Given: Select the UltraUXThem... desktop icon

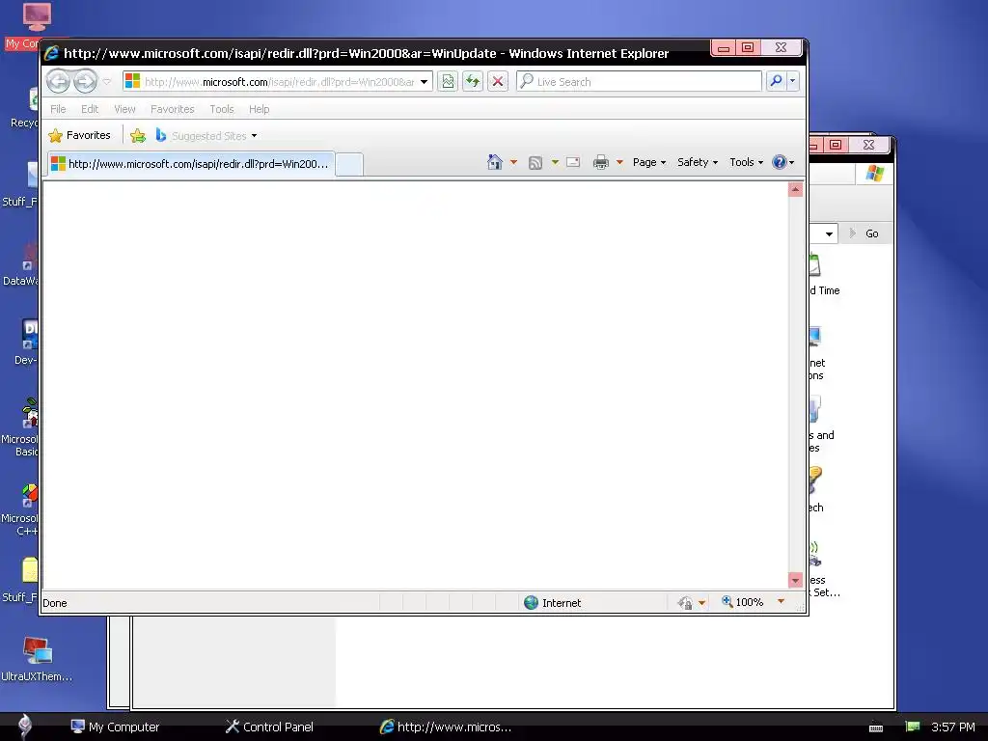Looking at the screenshot, I should 38,659.
